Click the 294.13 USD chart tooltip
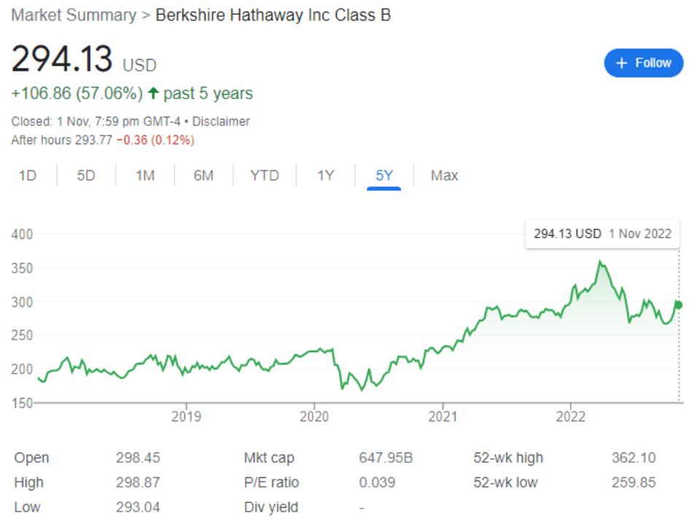Viewport: 696px width, 529px height. (602, 234)
